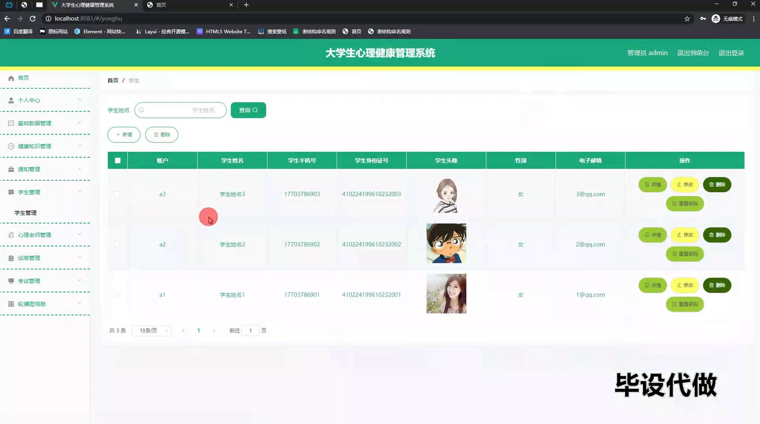760x424 pixels.
Task: Reload the page with browser refresh icon
Action: pos(33,19)
